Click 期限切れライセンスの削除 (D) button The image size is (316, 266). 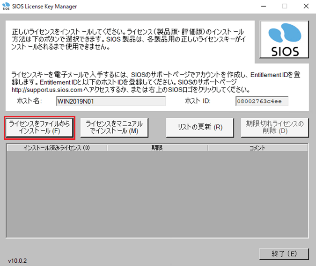[275, 128]
